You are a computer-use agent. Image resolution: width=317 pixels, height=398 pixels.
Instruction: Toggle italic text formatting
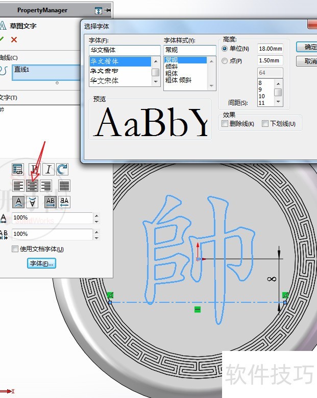pos(48,169)
